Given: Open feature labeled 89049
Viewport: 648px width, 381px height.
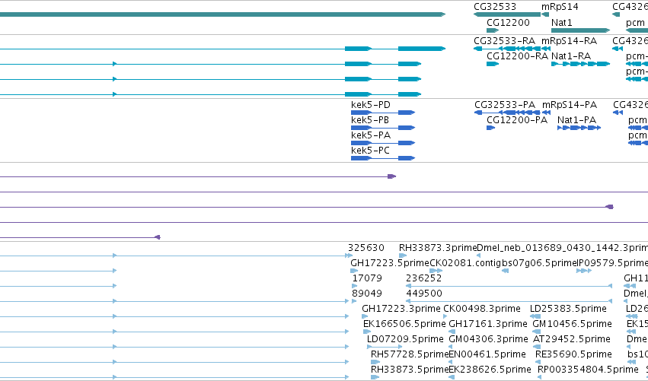Looking at the screenshot, I should pos(367,294).
